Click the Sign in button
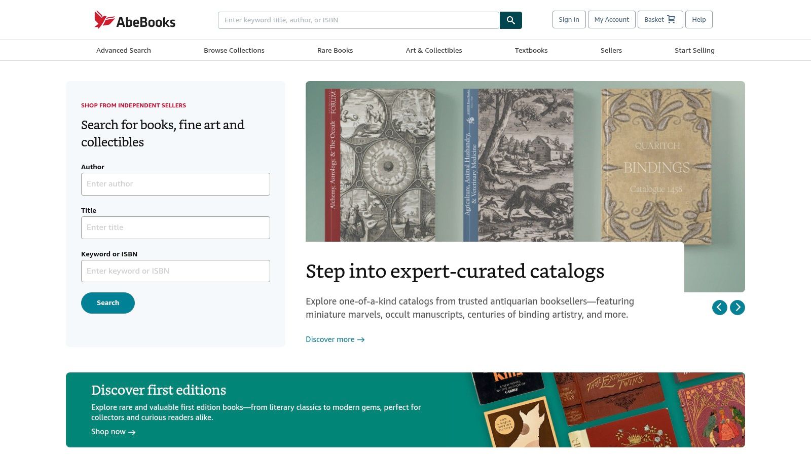 569,20
